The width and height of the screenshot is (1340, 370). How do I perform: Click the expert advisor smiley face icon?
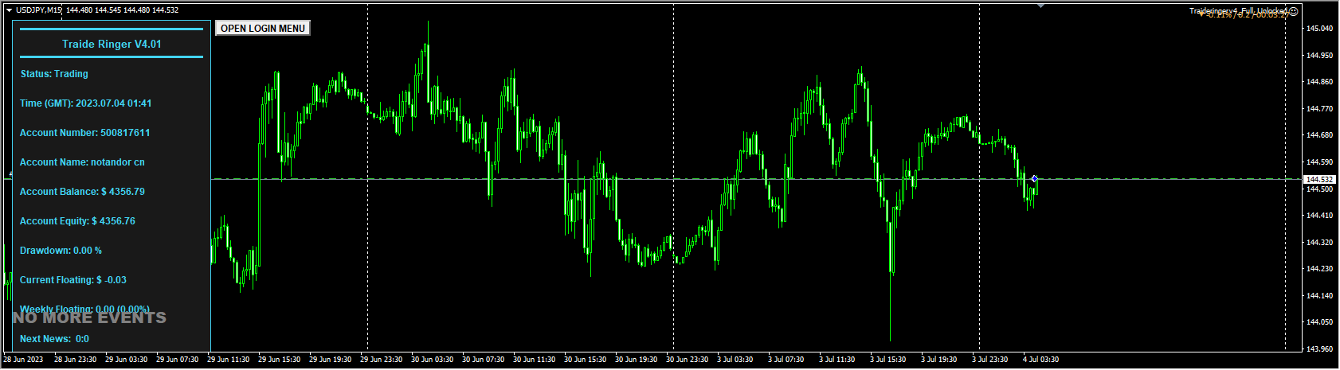pos(1294,11)
